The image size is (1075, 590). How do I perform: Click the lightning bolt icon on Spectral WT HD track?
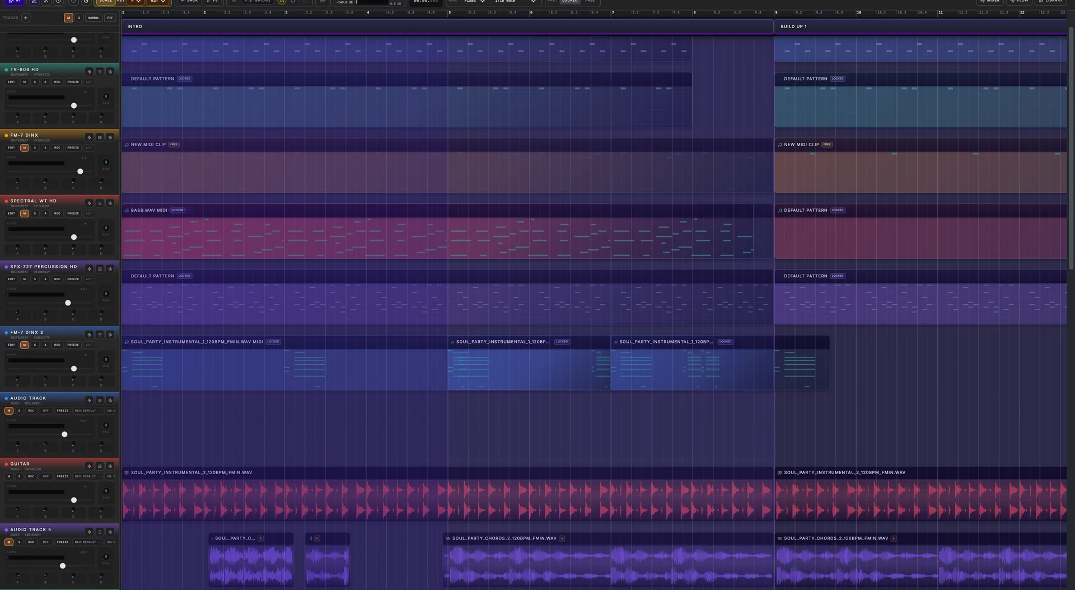[x=89, y=203]
